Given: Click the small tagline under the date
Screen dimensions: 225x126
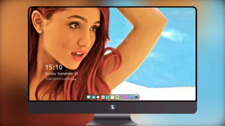Looking at the screenshot, I should pyautogui.click(x=61, y=79).
